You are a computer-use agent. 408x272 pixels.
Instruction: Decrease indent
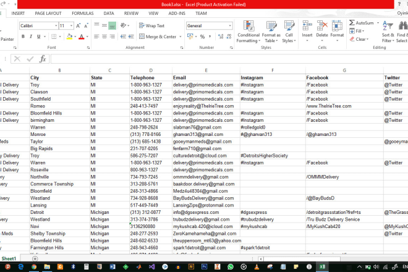click(x=123, y=36)
